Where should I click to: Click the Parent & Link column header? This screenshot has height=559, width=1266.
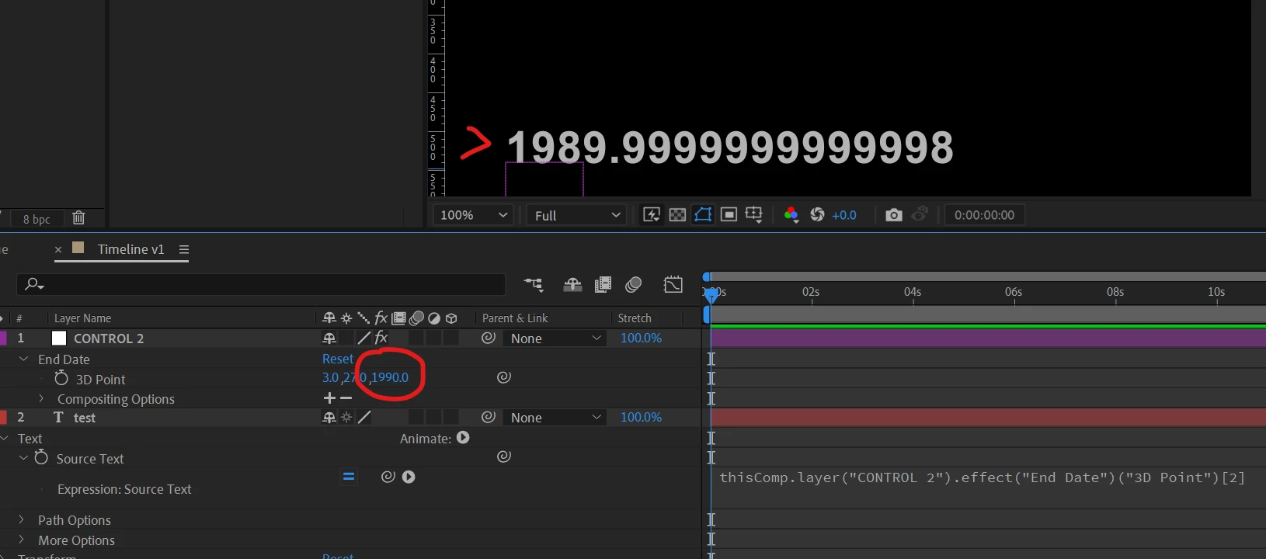[515, 318]
